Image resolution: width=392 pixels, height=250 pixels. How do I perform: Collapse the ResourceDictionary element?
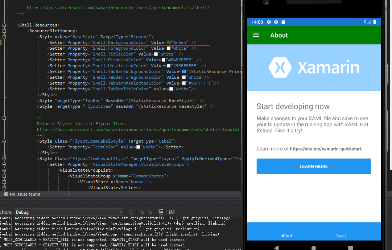click(4, 31)
